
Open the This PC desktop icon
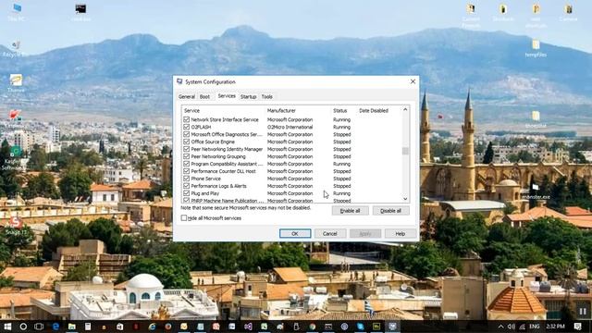point(17,11)
